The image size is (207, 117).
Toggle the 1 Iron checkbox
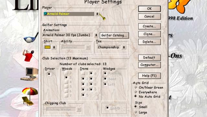point(83,73)
